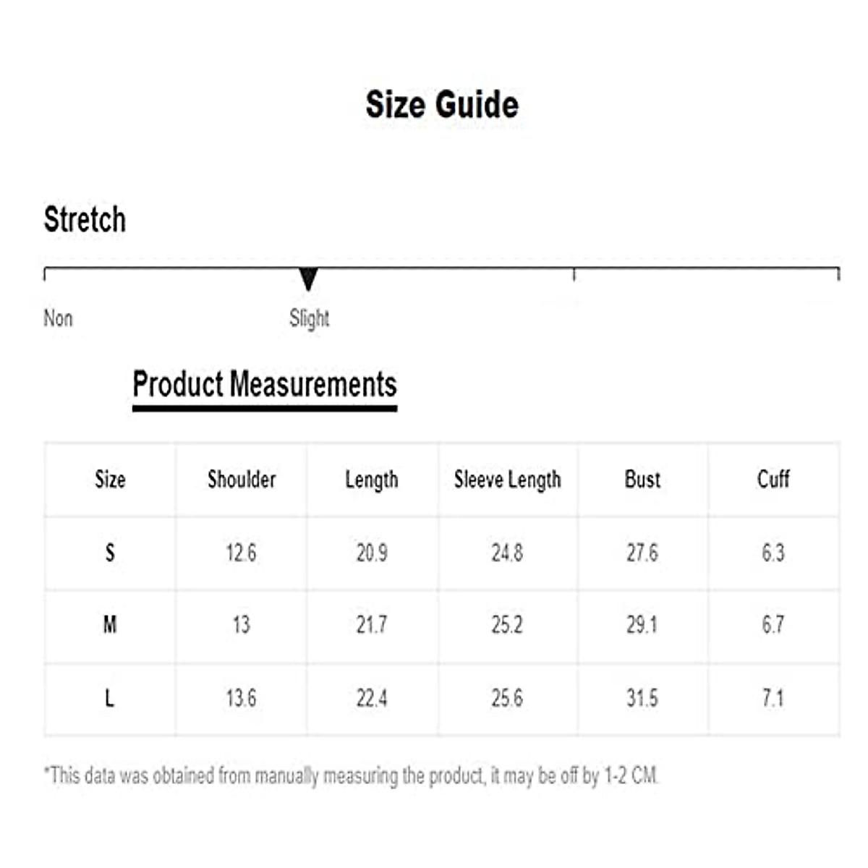Viewport: 868px width, 868px height.
Task: Click the Cuff column header
Action: tap(773, 480)
